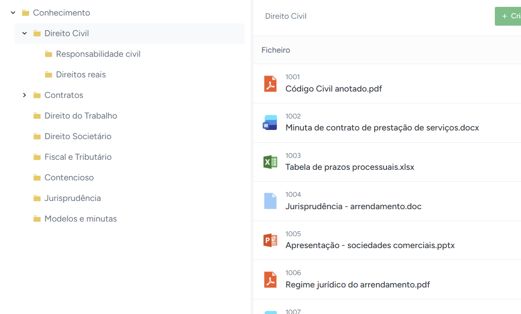The image size is (521, 314).
Task: Open Apresentação - sociedades comerciais.pptx
Action: [370, 245]
